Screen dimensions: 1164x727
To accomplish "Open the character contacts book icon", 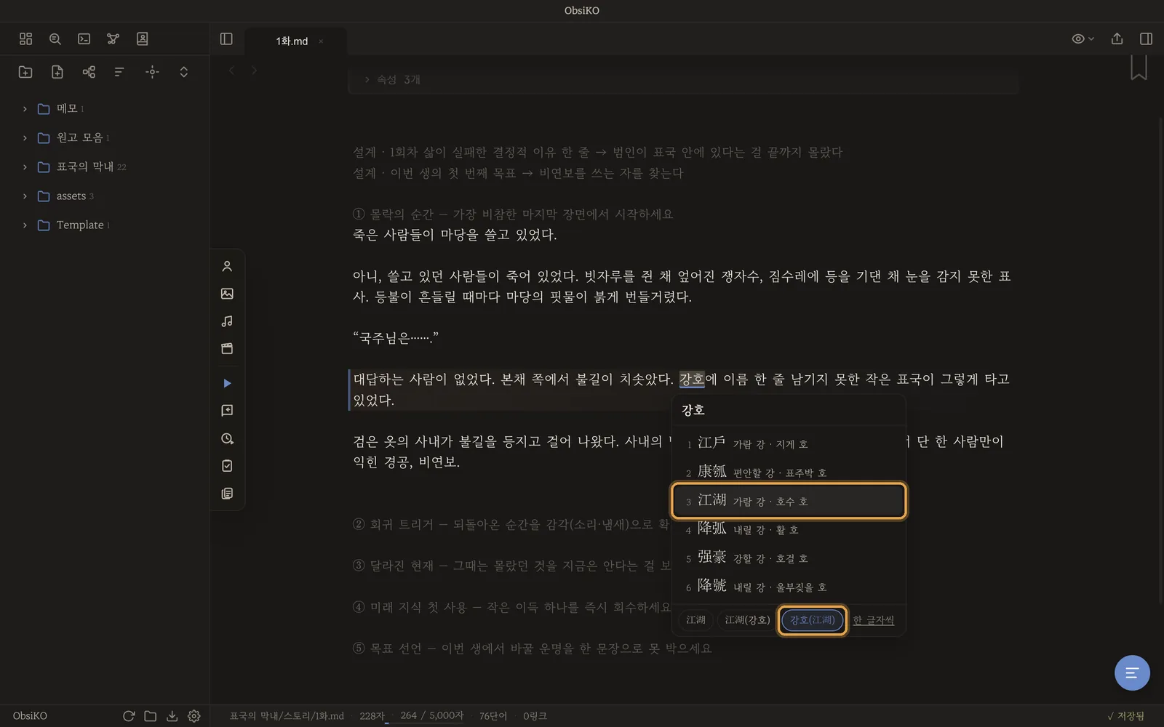I will coord(143,39).
